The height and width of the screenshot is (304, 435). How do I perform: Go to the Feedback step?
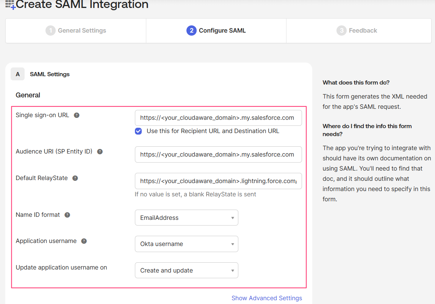click(357, 30)
